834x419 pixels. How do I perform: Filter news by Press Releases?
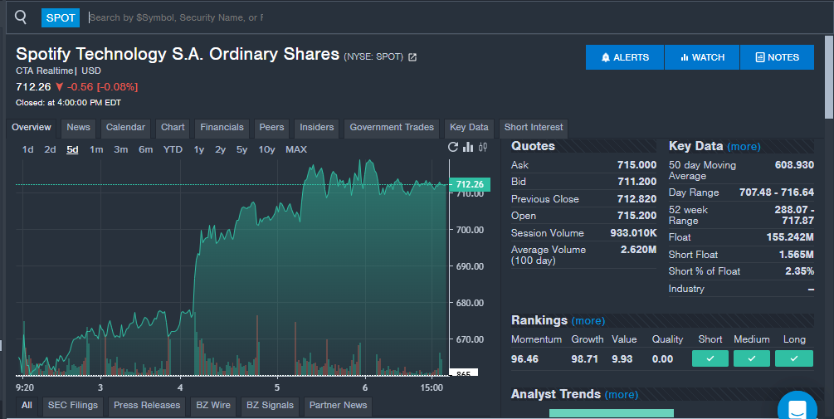147,405
